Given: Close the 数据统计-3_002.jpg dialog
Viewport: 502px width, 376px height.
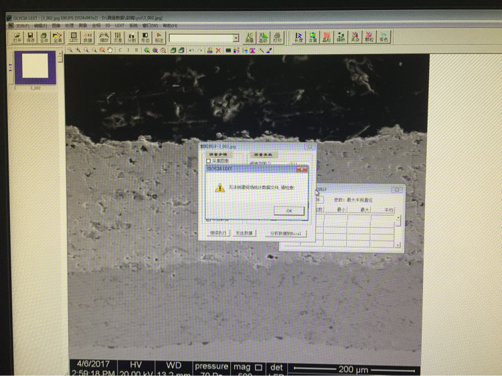Looking at the screenshot, I should point(310,147).
